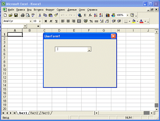Select the row 10 header

click(4, 70)
